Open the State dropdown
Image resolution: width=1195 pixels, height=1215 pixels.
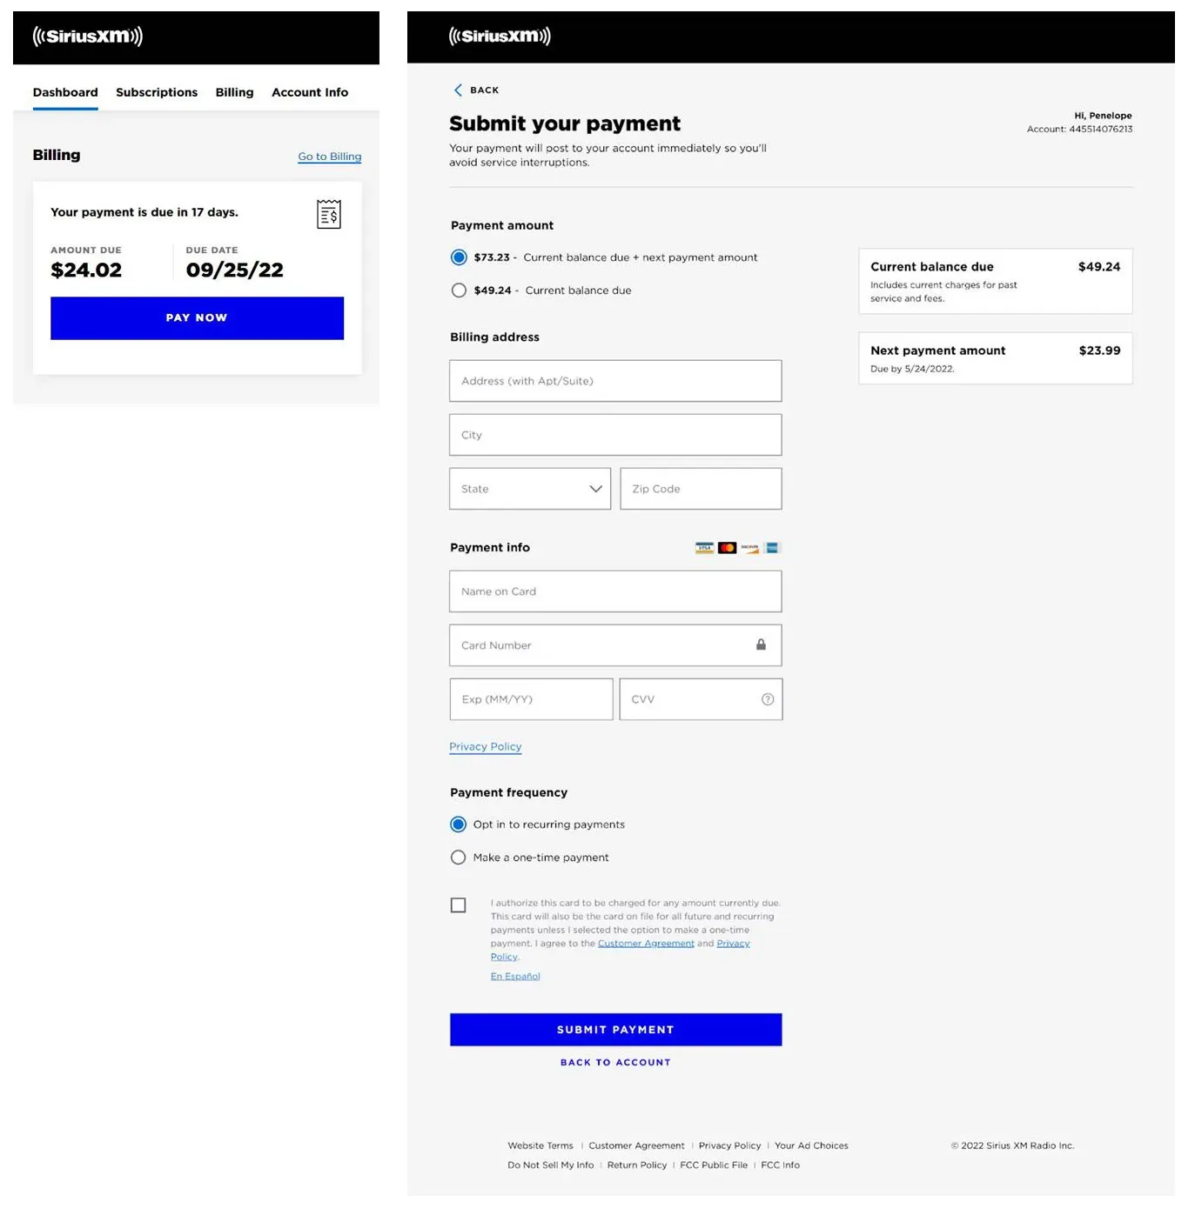(529, 489)
